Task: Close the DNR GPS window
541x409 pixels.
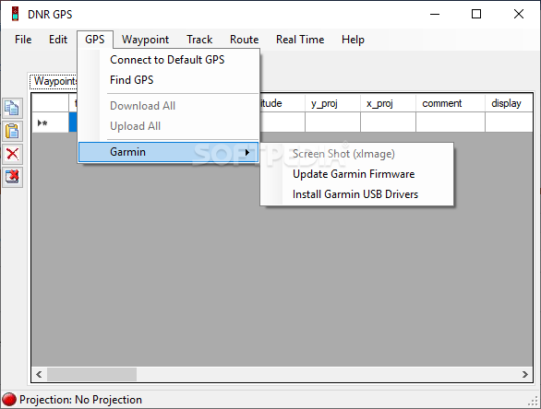Action: (519, 14)
